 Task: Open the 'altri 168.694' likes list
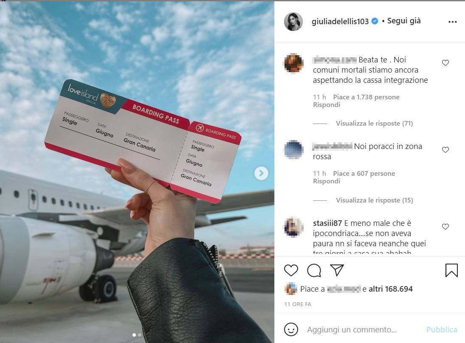tap(391, 289)
